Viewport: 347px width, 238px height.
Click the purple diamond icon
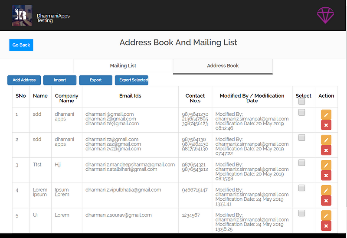point(325,15)
